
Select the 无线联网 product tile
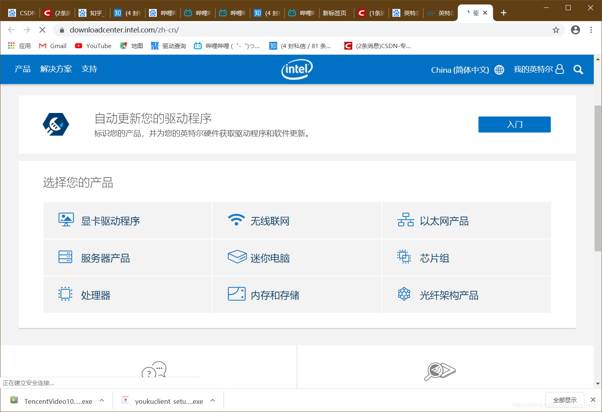(297, 220)
